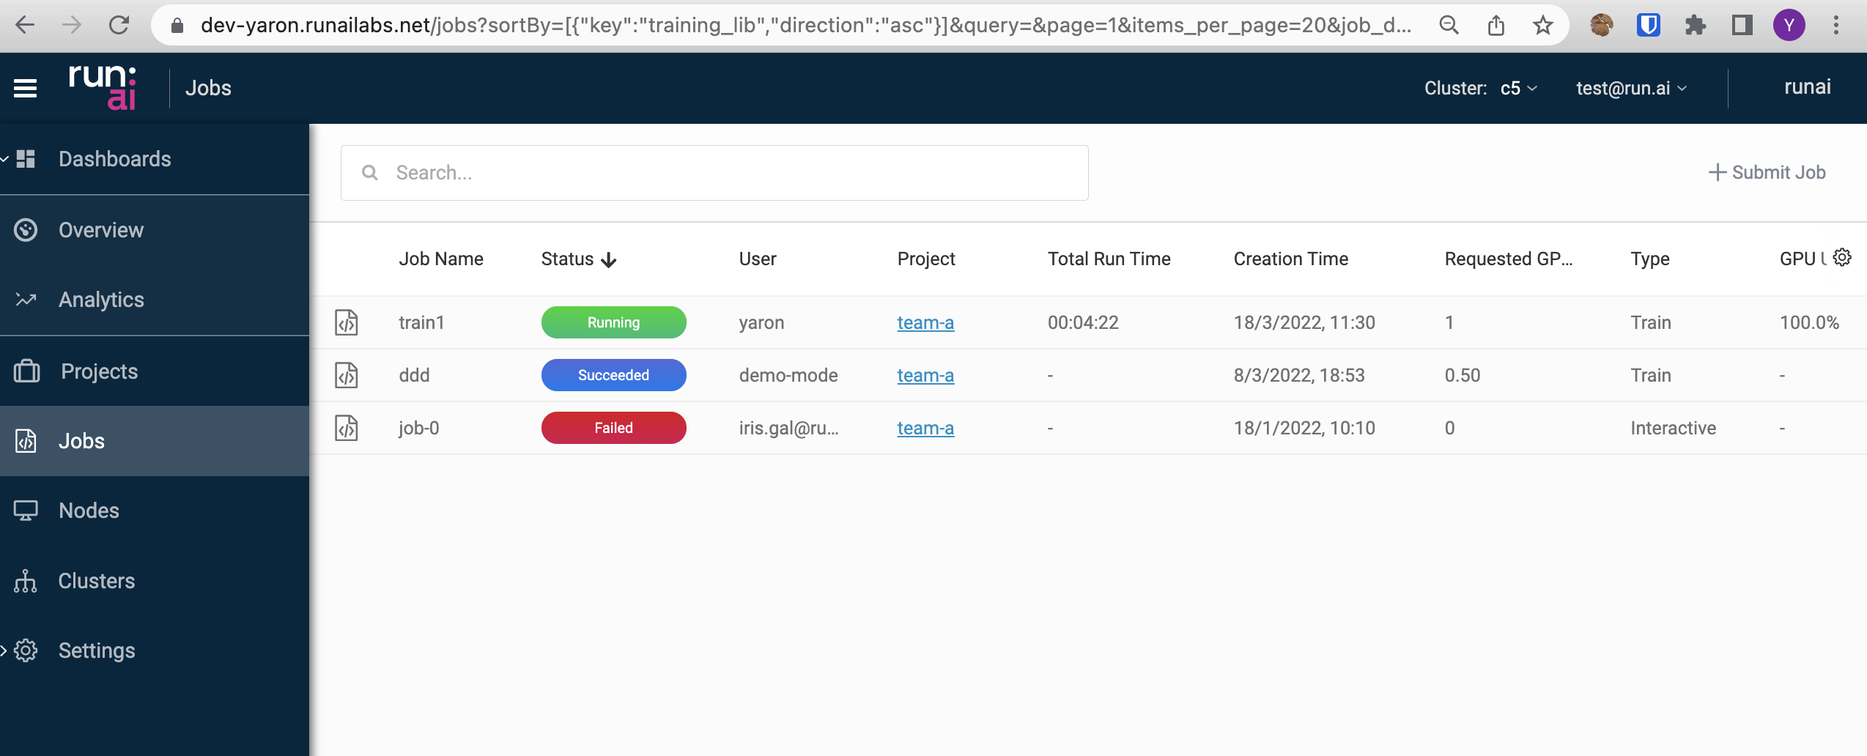Select the job-0 job name

click(419, 428)
